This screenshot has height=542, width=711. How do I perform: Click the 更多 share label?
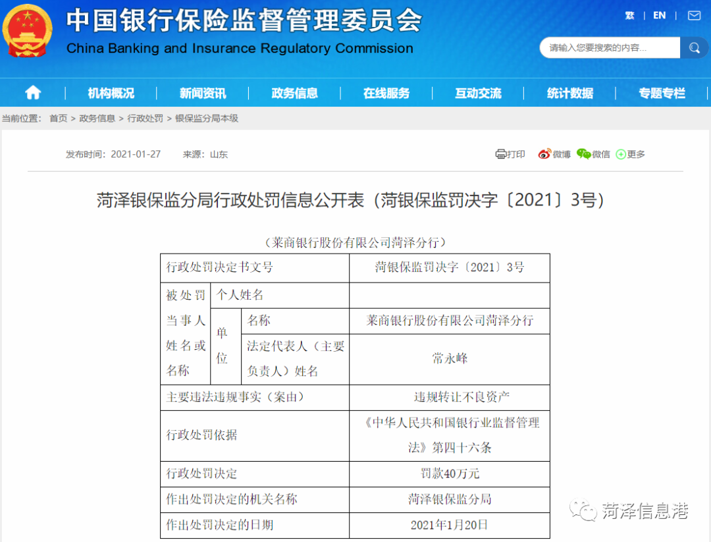[636, 154]
